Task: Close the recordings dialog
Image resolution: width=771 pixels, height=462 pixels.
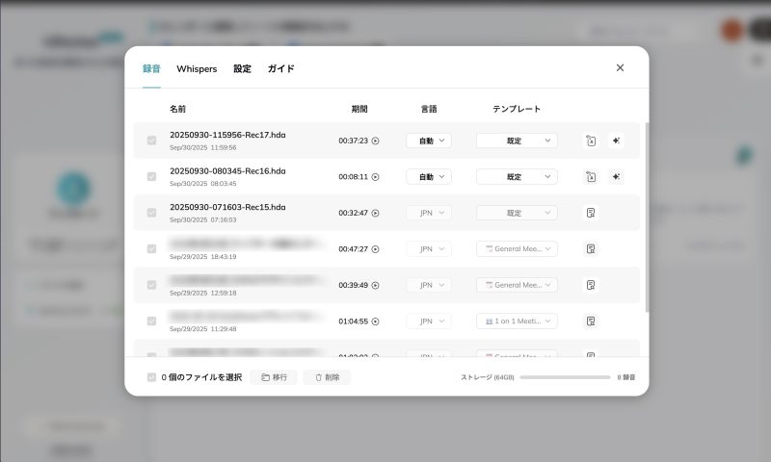Action: point(620,68)
